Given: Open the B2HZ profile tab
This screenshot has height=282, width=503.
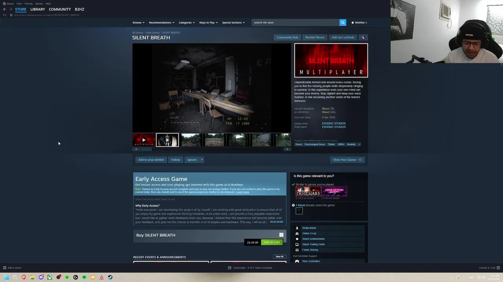Looking at the screenshot, I should coord(79,9).
